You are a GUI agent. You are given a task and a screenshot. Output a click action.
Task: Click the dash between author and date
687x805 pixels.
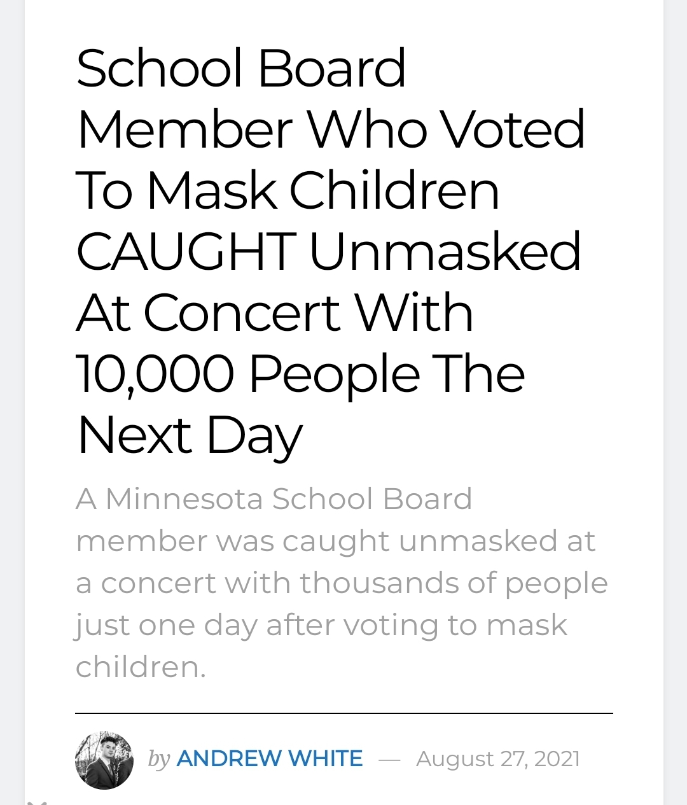(389, 759)
